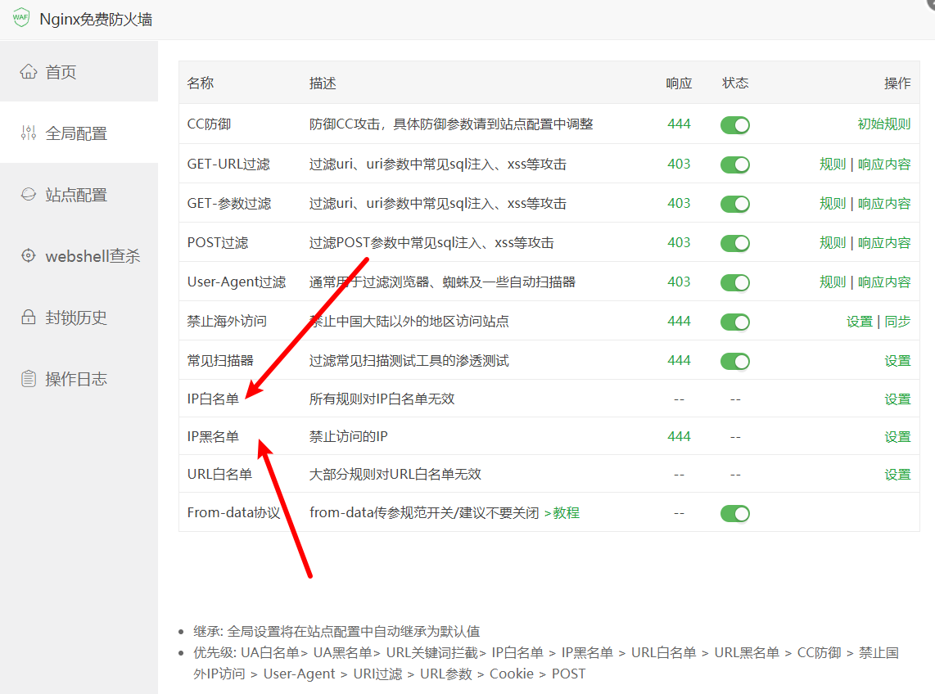Click the 状态 column header
Screen dimensions: 935x694
click(x=734, y=83)
